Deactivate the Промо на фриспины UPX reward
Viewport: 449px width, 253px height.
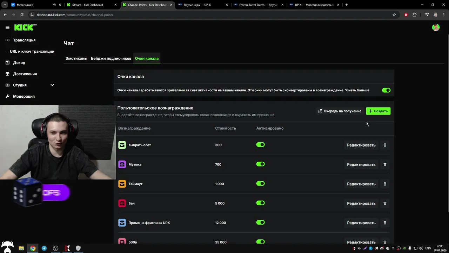click(x=260, y=222)
